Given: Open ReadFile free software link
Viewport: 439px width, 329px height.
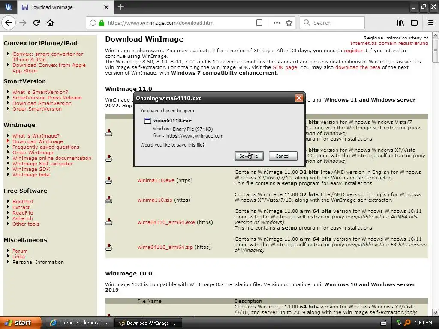Looking at the screenshot, I should coord(22,213).
